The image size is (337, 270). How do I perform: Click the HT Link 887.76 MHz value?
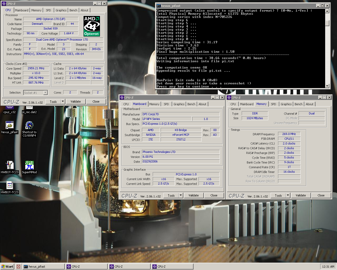pyautogui.click(x=36, y=83)
